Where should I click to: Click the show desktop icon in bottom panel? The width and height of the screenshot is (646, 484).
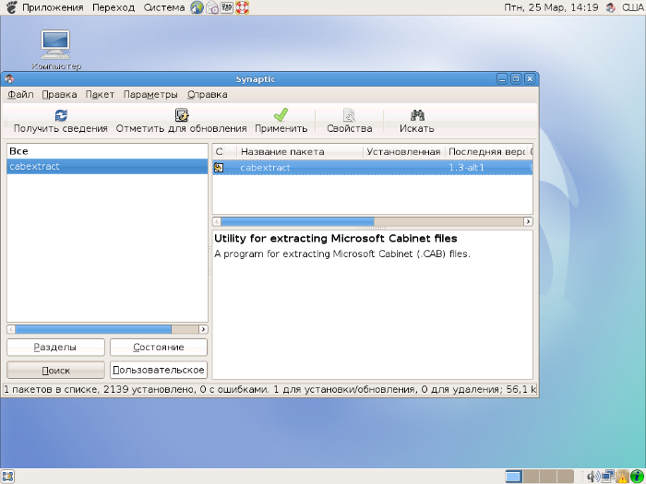(x=7, y=477)
